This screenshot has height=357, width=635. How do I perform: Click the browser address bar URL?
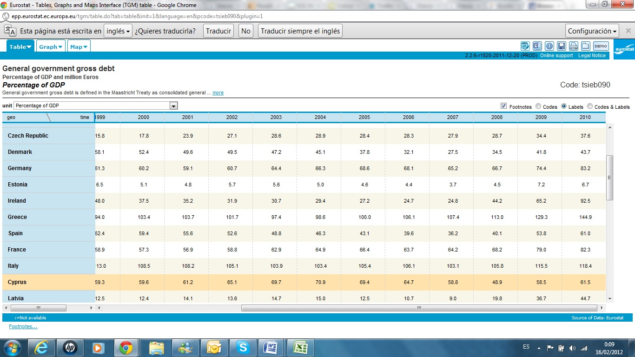point(137,16)
